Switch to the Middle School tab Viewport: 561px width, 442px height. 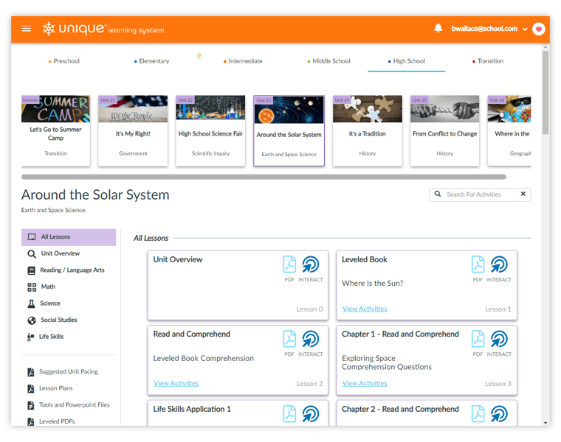[x=329, y=61]
